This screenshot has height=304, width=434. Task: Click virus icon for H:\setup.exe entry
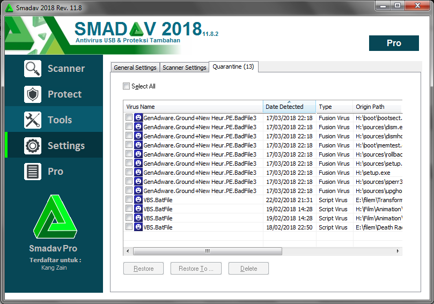138,172
